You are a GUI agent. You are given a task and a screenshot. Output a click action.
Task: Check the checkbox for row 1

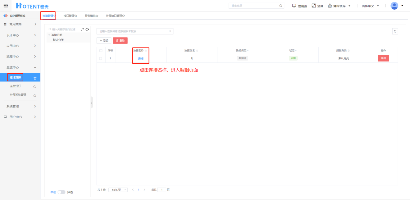pyautogui.click(x=101, y=58)
